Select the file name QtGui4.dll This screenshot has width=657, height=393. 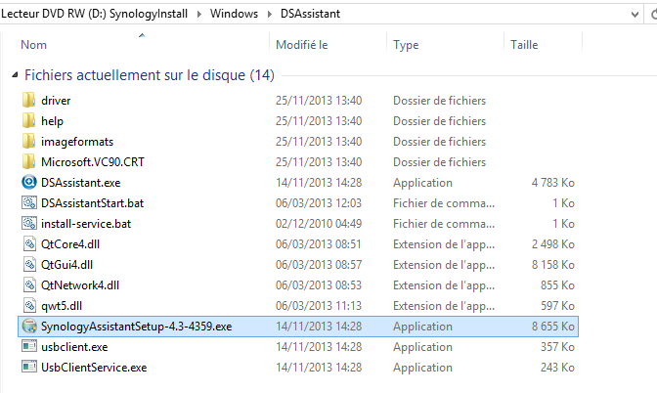(x=66, y=265)
